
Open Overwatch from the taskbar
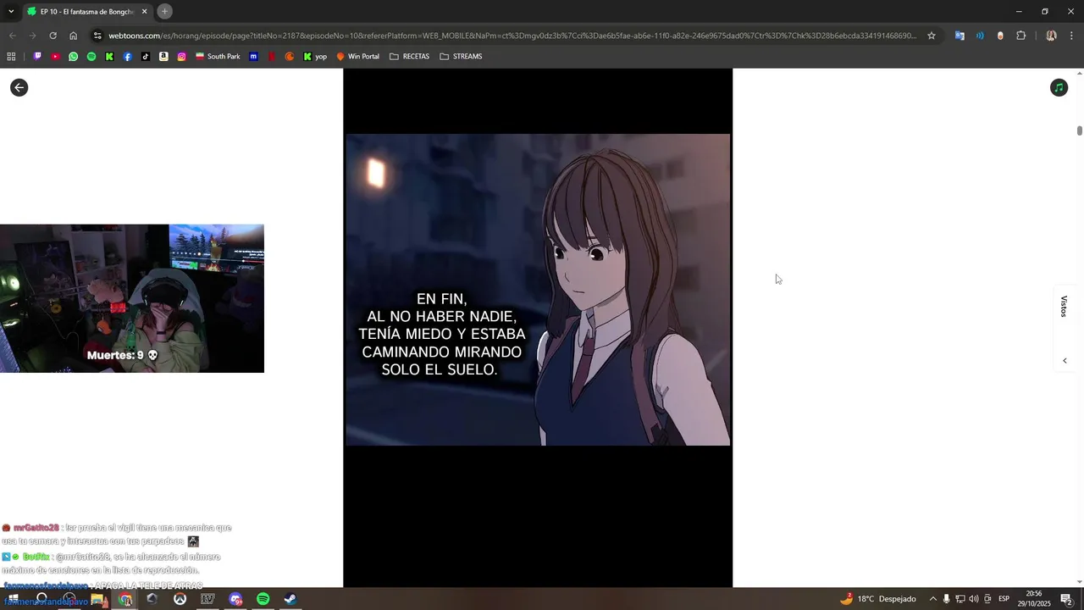tap(180, 599)
